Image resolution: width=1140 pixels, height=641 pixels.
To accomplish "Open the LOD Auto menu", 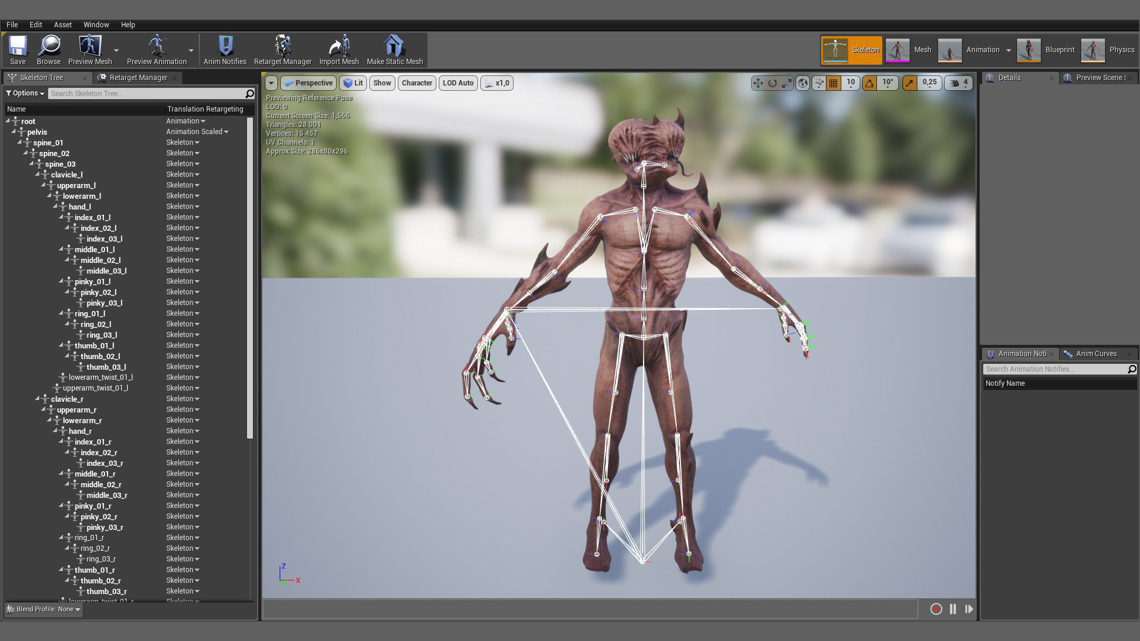I will pos(458,83).
